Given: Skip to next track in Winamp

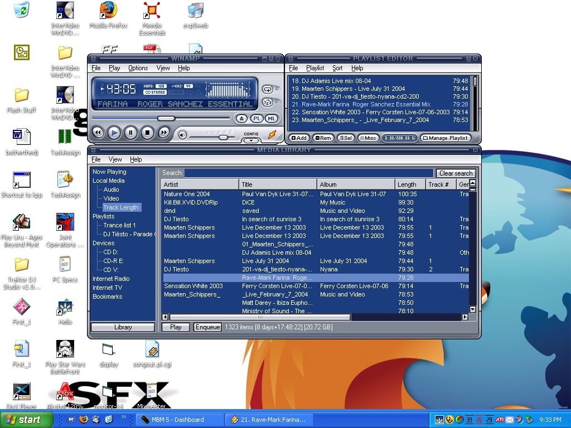Looking at the screenshot, I should pos(164,133).
